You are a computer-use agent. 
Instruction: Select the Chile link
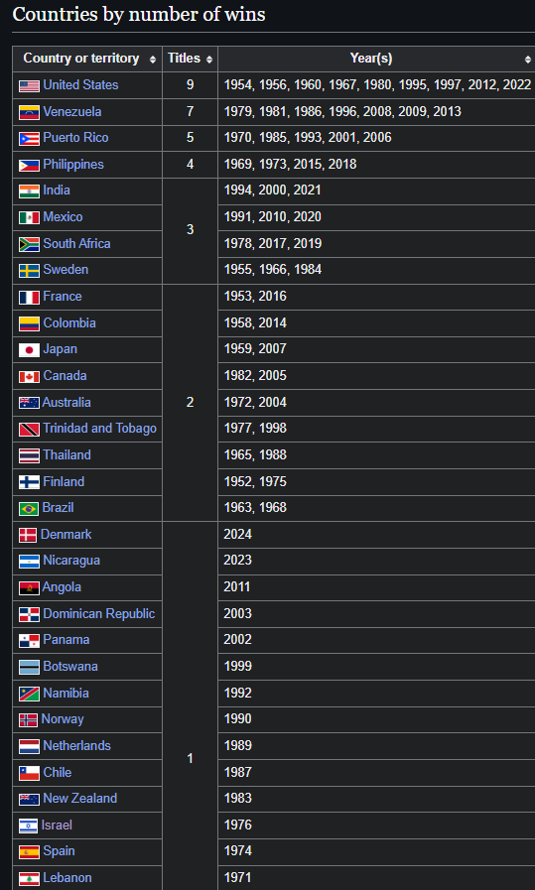click(58, 772)
